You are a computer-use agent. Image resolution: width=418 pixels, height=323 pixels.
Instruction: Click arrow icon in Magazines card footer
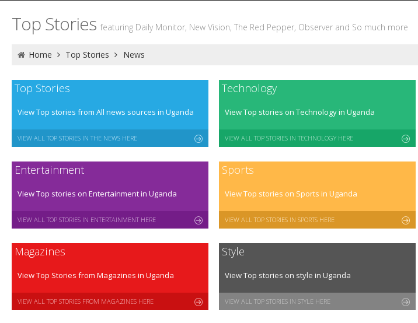pos(198,301)
